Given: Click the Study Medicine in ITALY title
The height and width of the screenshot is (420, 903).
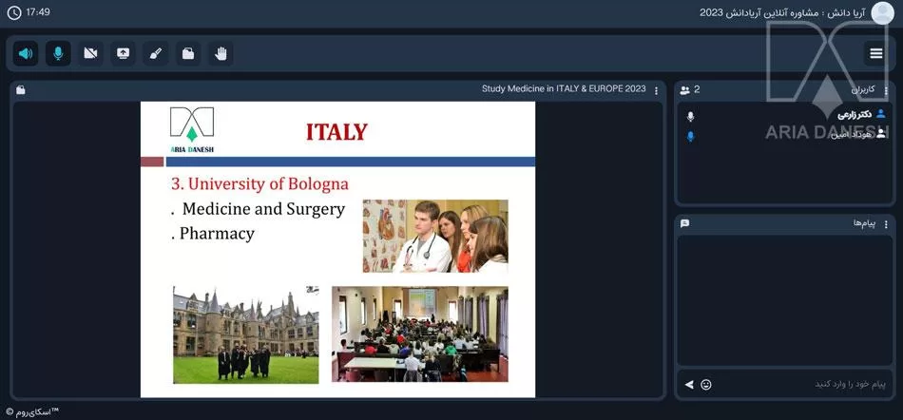Looking at the screenshot, I should [564, 89].
